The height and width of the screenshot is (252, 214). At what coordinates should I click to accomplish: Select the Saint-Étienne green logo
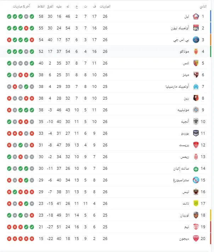tap(196, 168)
